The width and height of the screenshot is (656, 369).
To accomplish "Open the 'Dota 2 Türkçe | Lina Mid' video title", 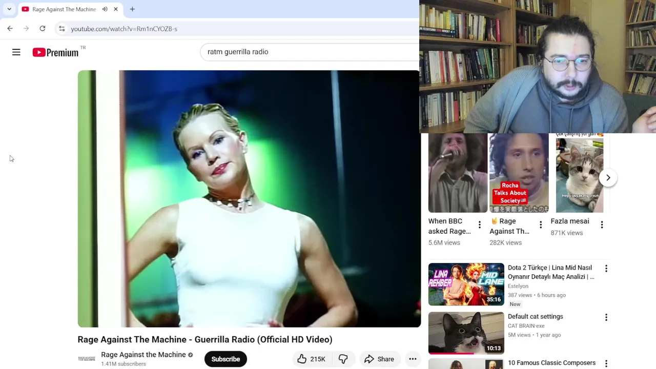I will 551,272.
